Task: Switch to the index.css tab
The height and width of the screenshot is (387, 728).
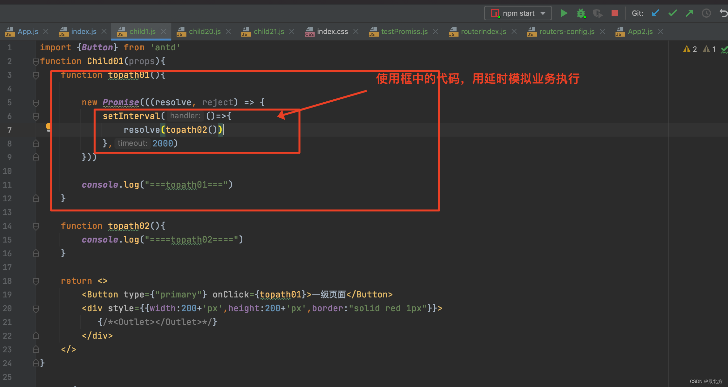Action: pos(332,32)
